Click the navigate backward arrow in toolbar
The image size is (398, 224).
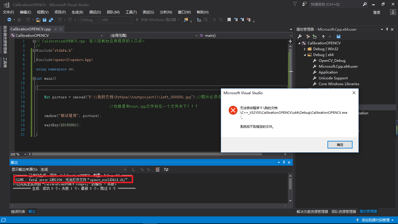pos(9,20)
